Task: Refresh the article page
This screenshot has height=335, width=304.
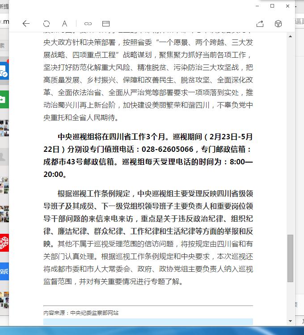Action: 46,24
